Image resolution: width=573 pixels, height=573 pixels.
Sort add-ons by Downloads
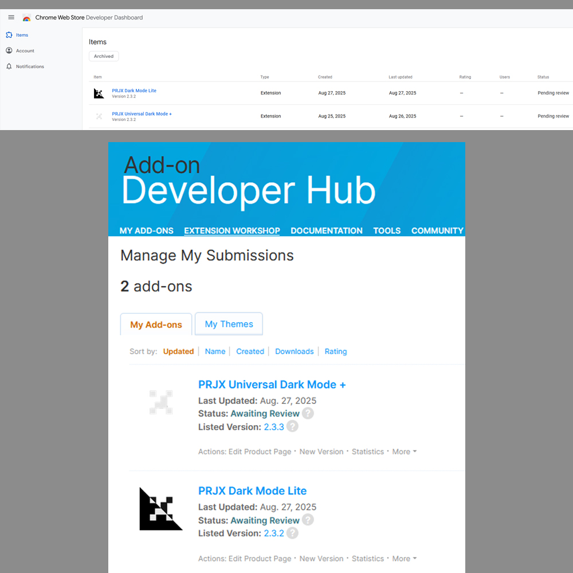click(294, 351)
